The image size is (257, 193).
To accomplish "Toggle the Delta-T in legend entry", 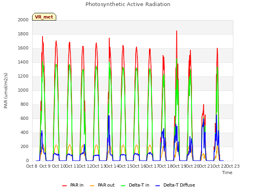I will (x=135, y=185).
